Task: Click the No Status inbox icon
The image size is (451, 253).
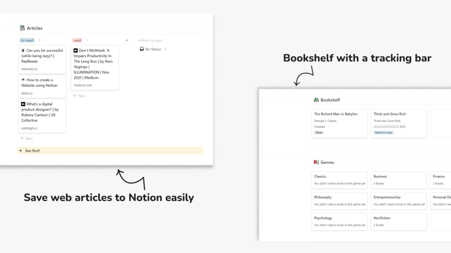Action: [141, 49]
